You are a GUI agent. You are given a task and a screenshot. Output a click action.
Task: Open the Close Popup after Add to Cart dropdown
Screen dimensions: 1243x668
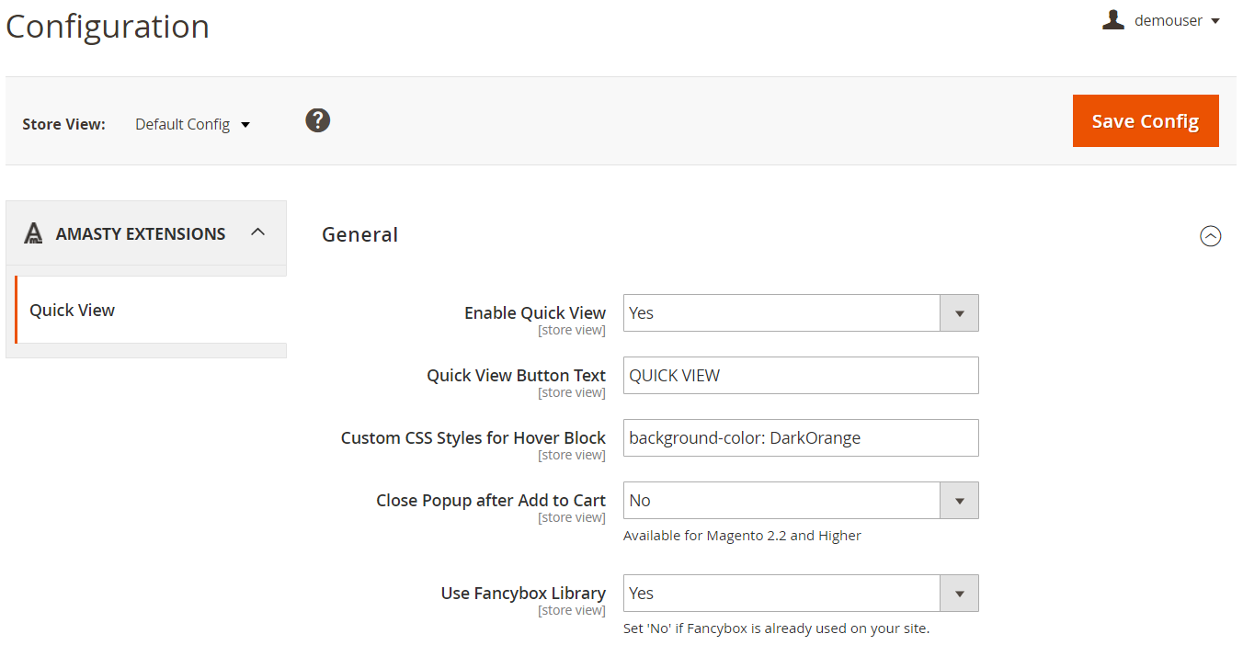tap(801, 500)
